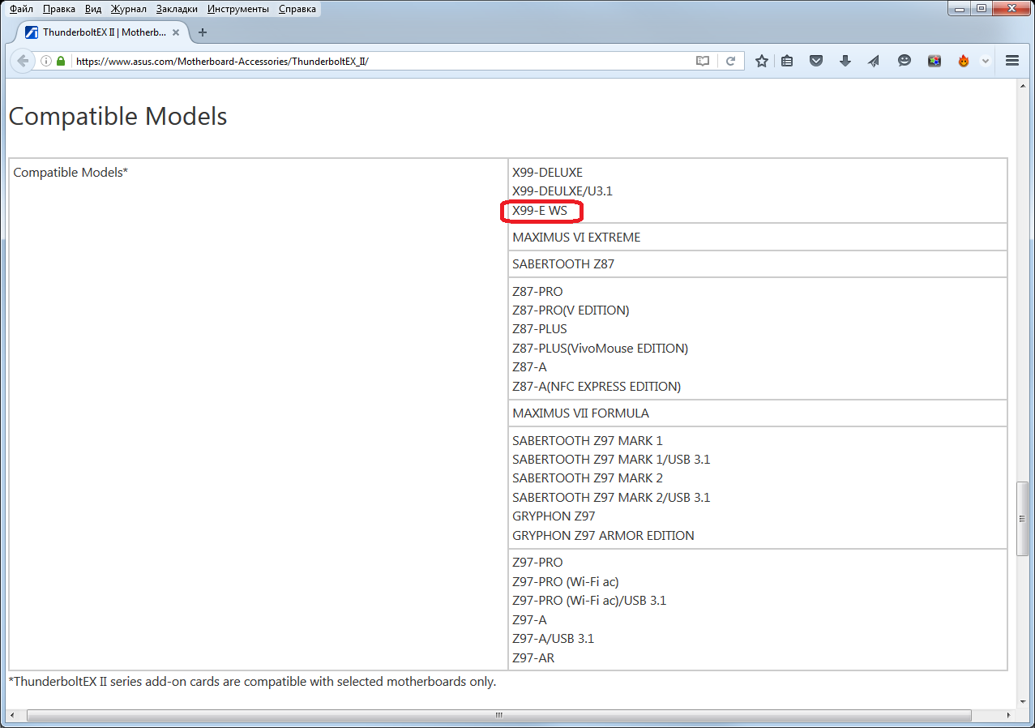Click the ThunderboltEX II compatibility footnote
The height and width of the screenshot is (728, 1035).
click(x=252, y=682)
